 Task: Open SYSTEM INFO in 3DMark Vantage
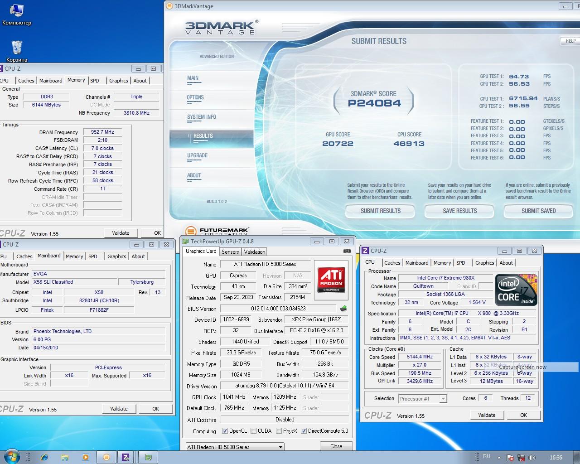click(202, 117)
